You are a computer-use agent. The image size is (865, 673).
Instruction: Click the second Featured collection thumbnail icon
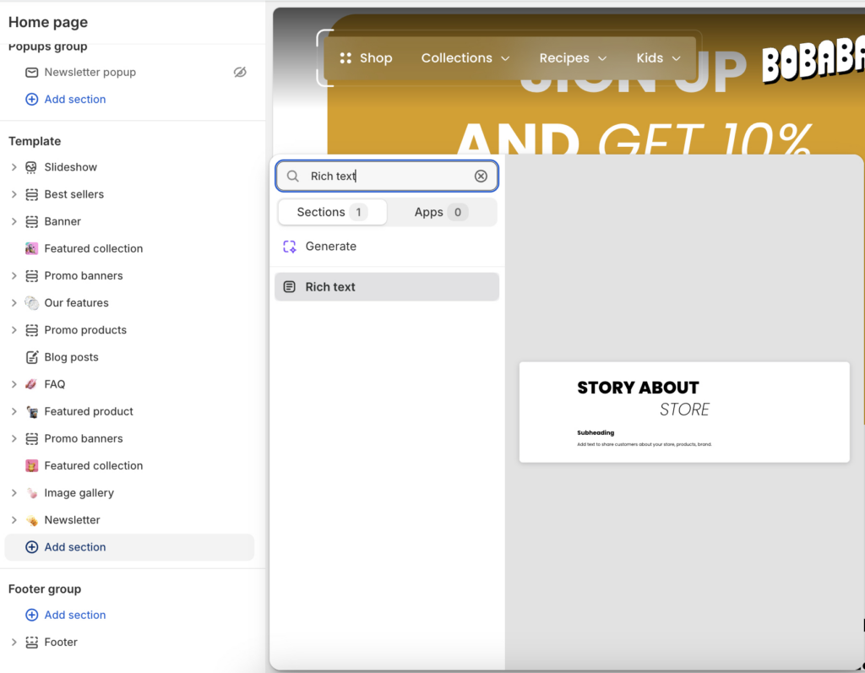pyautogui.click(x=32, y=465)
